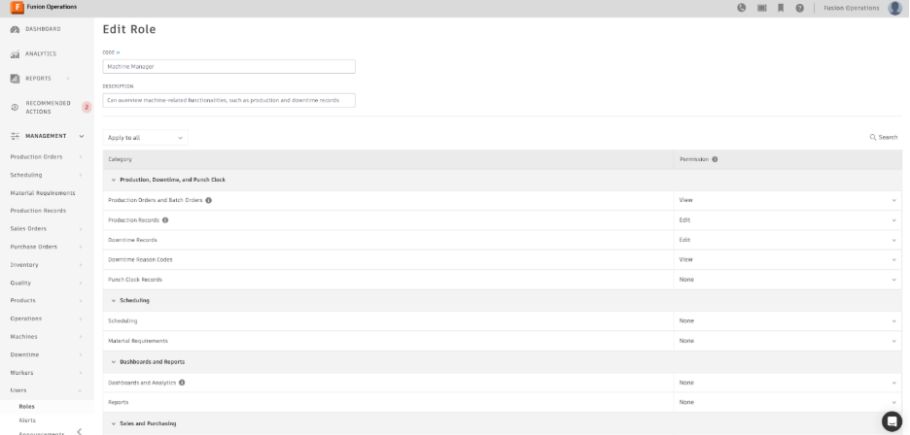
Task: Click info icon beside Code label
Action: (x=119, y=52)
